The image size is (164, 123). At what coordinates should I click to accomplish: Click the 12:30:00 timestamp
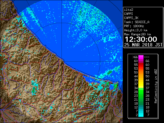[141, 39]
